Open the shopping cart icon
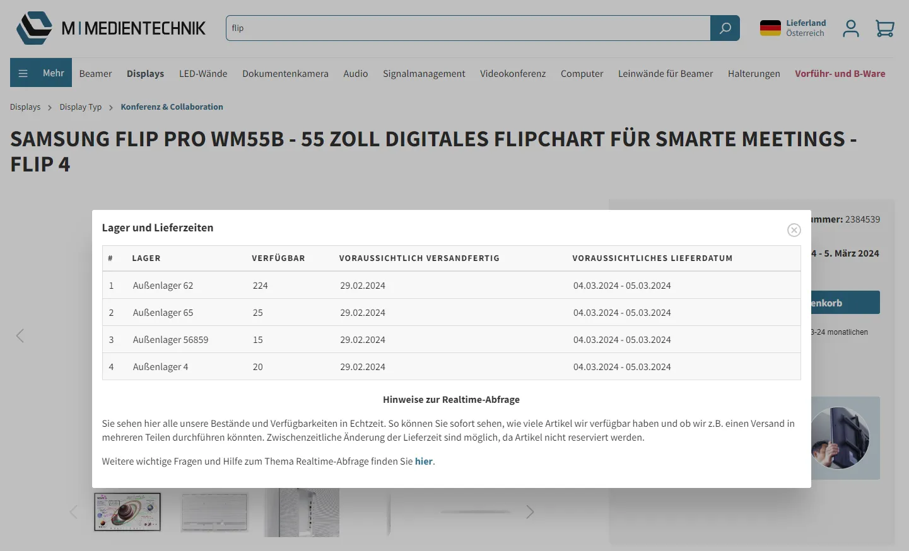This screenshot has width=909, height=551. (x=884, y=28)
